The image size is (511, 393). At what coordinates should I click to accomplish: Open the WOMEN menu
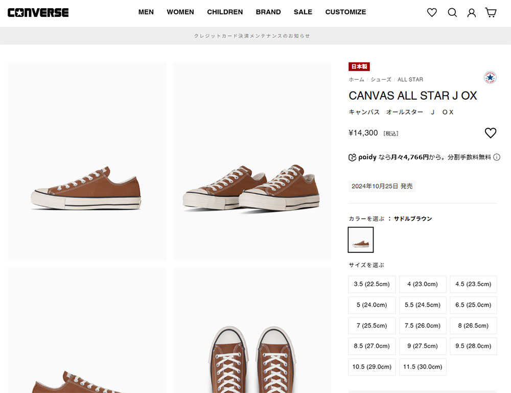(180, 12)
